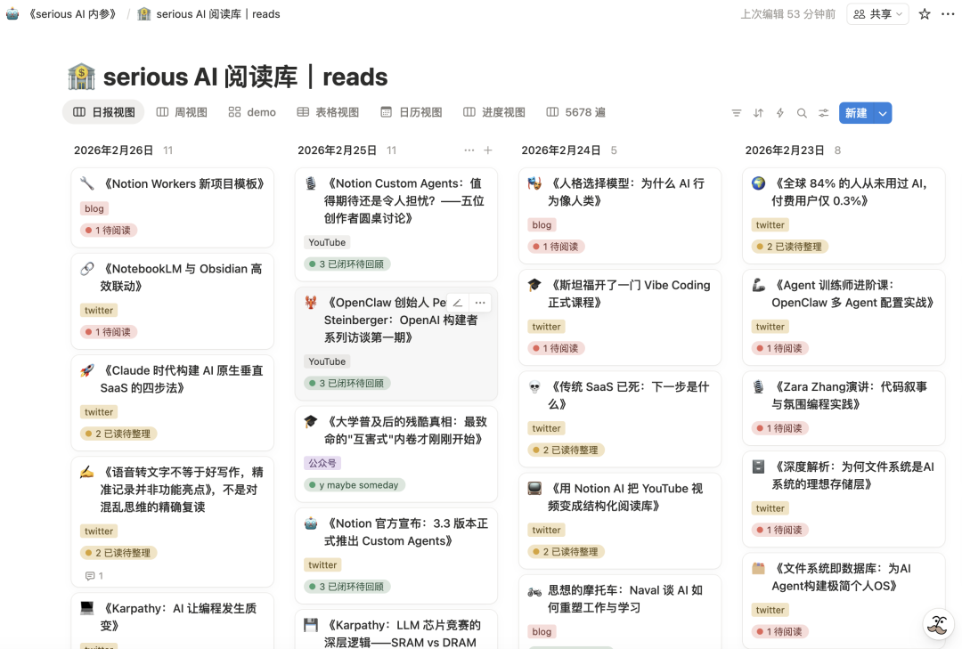Click blog tag on 人格选择模型 card
The image size is (962, 649).
pyautogui.click(x=542, y=225)
